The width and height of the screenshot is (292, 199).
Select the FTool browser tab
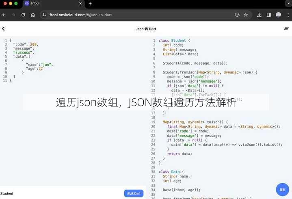pyautogui.click(x=54, y=3)
